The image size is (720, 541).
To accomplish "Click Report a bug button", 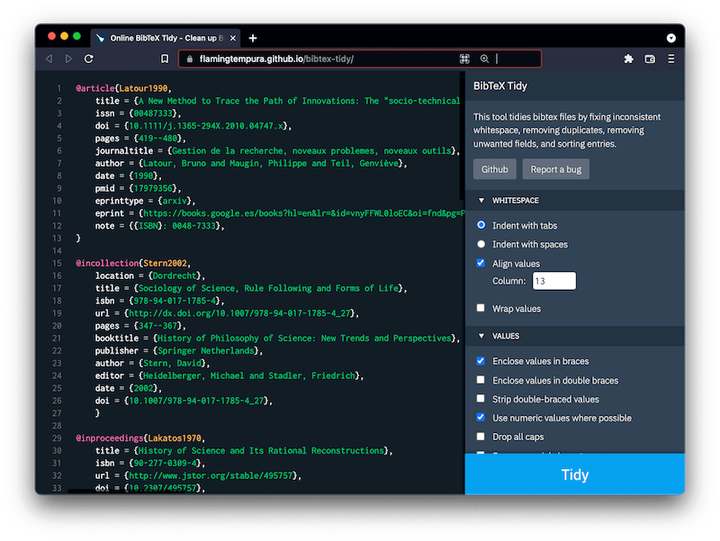I will pos(555,169).
